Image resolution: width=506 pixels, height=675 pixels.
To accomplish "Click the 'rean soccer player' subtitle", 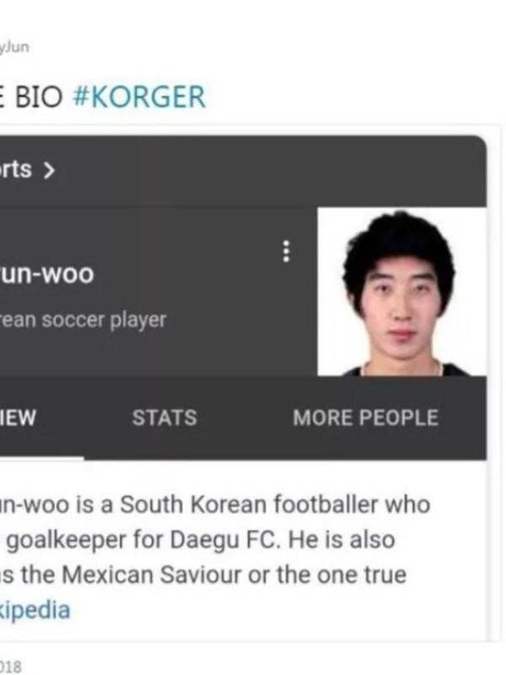I will click(83, 320).
